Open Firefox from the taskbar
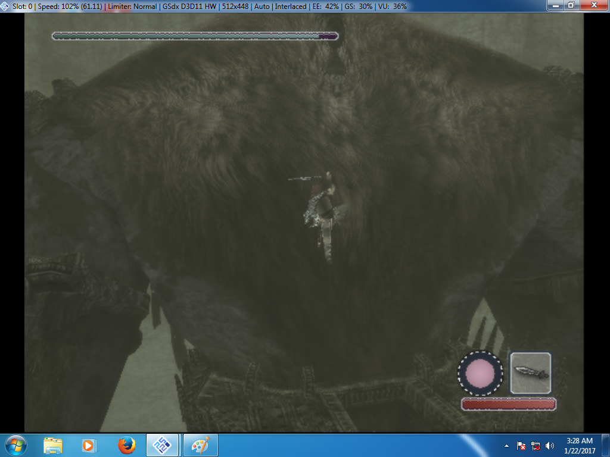 click(x=126, y=445)
